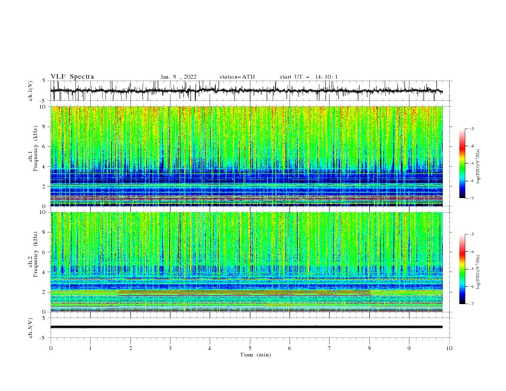Screen dimensions: 506x391
Task: Click the orange 2 kHz band in ch.2 spectrogram
Action: pos(244,293)
